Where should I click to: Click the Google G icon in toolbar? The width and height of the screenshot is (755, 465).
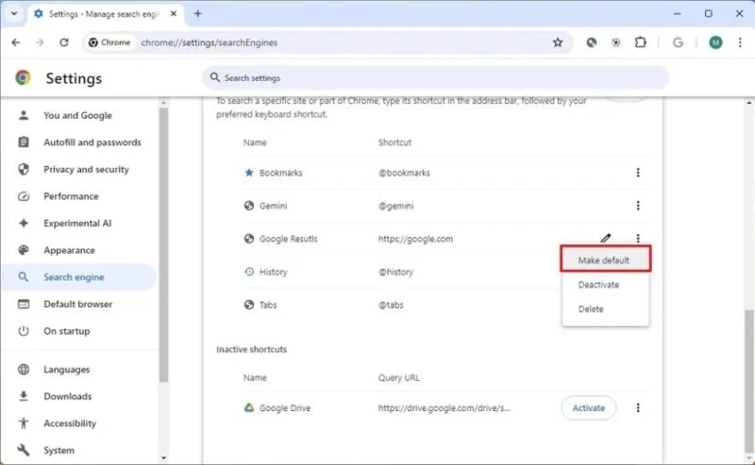[678, 42]
